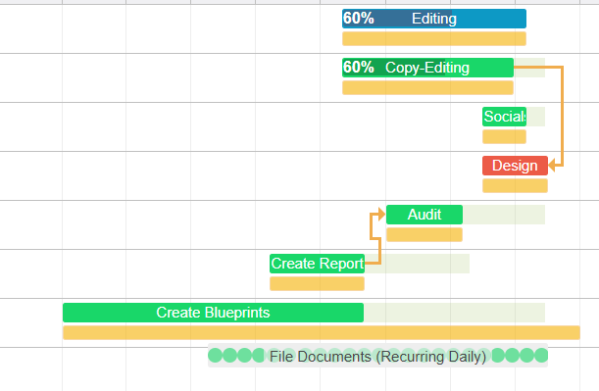This screenshot has width=599, height=391.
Task: Select the Create Blueprints task bar
Action: tap(213, 313)
